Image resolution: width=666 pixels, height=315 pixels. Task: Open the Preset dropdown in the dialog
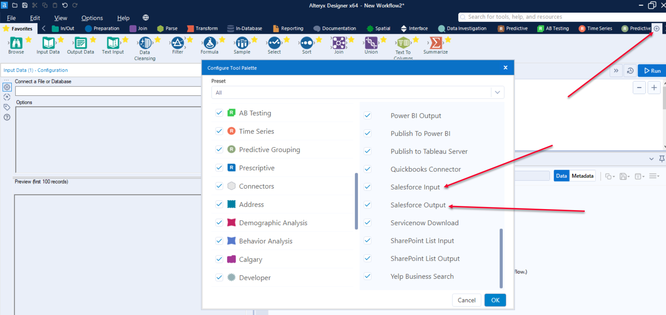[x=497, y=92]
